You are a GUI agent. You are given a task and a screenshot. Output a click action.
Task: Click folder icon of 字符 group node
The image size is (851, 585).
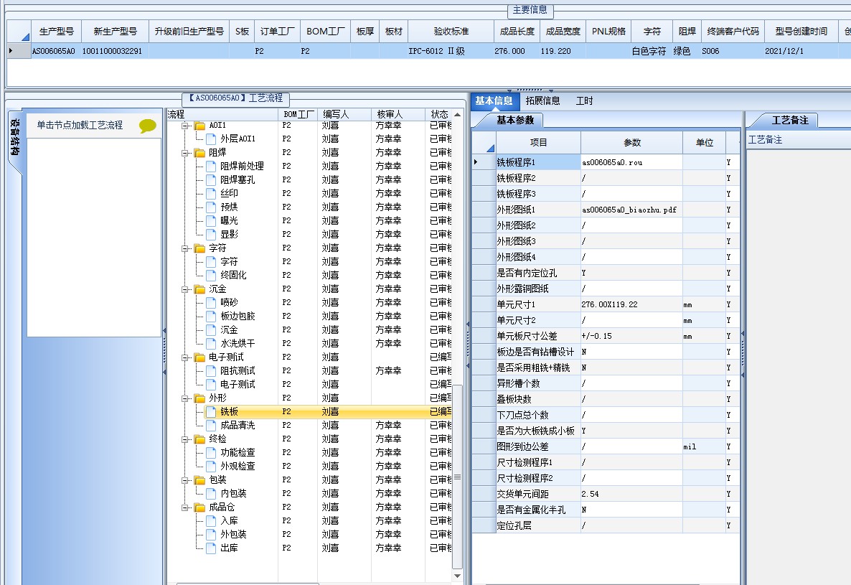(x=200, y=248)
